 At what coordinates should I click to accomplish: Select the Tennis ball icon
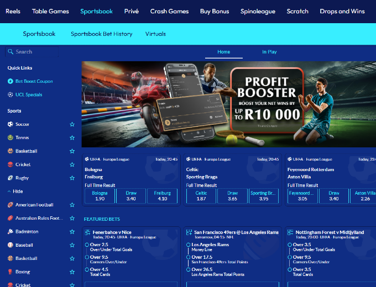point(11,137)
